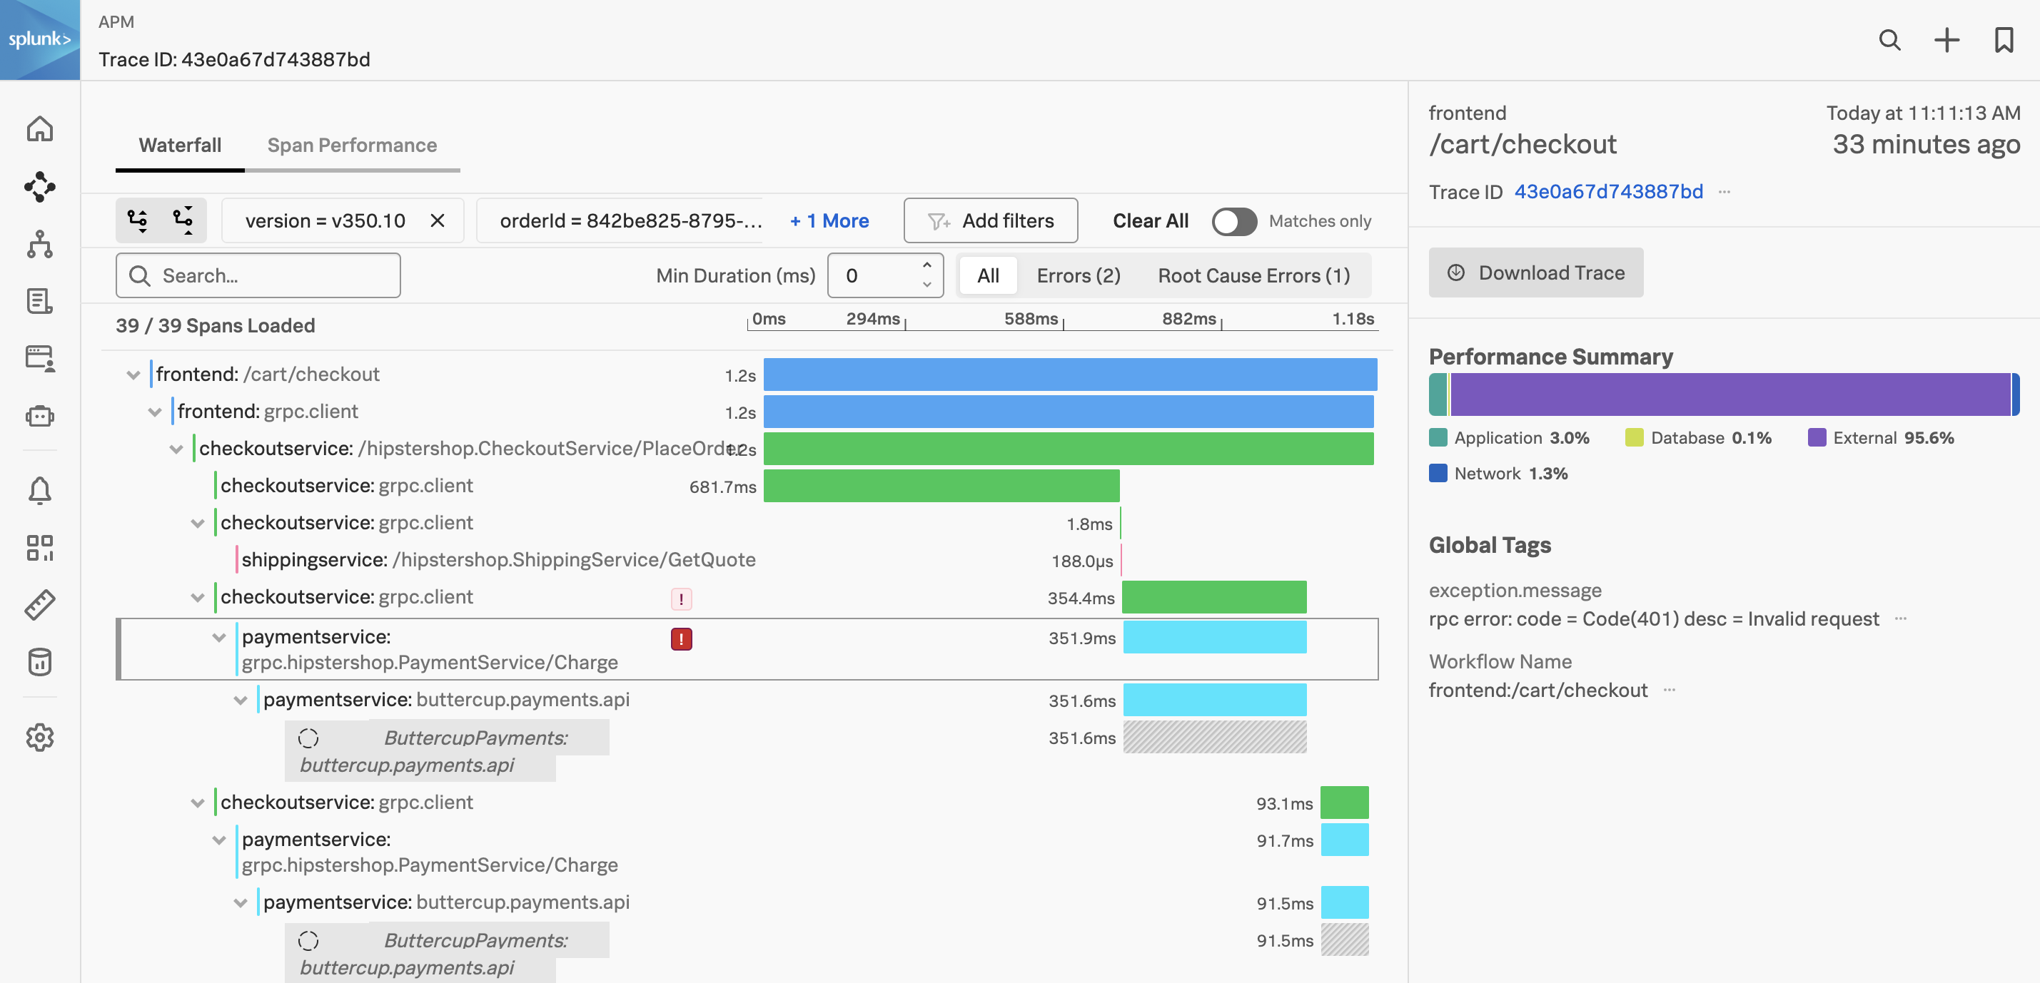Image resolution: width=2040 pixels, height=983 pixels.
Task: Open the Dashboards grid icon in sidebar
Action: pyautogui.click(x=39, y=548)
